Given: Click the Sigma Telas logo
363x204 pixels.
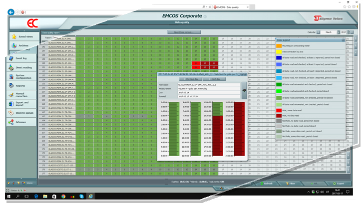Looking at the screenshot, I should tap(328, 18).
